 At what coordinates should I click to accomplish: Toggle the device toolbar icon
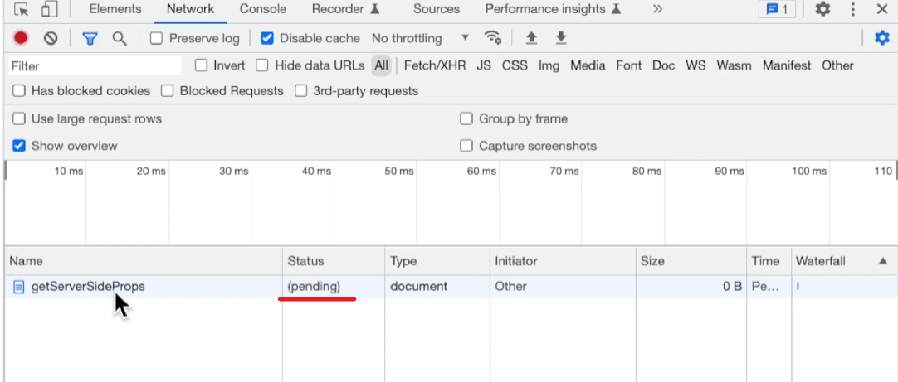pos(49,10)
